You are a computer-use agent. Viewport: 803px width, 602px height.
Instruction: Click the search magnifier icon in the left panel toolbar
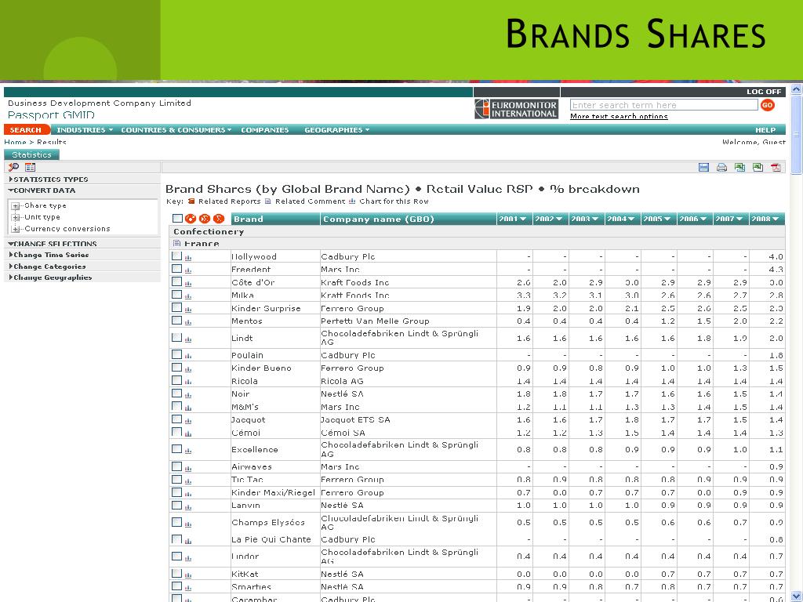pyautogui.click(x=14, y=167)
